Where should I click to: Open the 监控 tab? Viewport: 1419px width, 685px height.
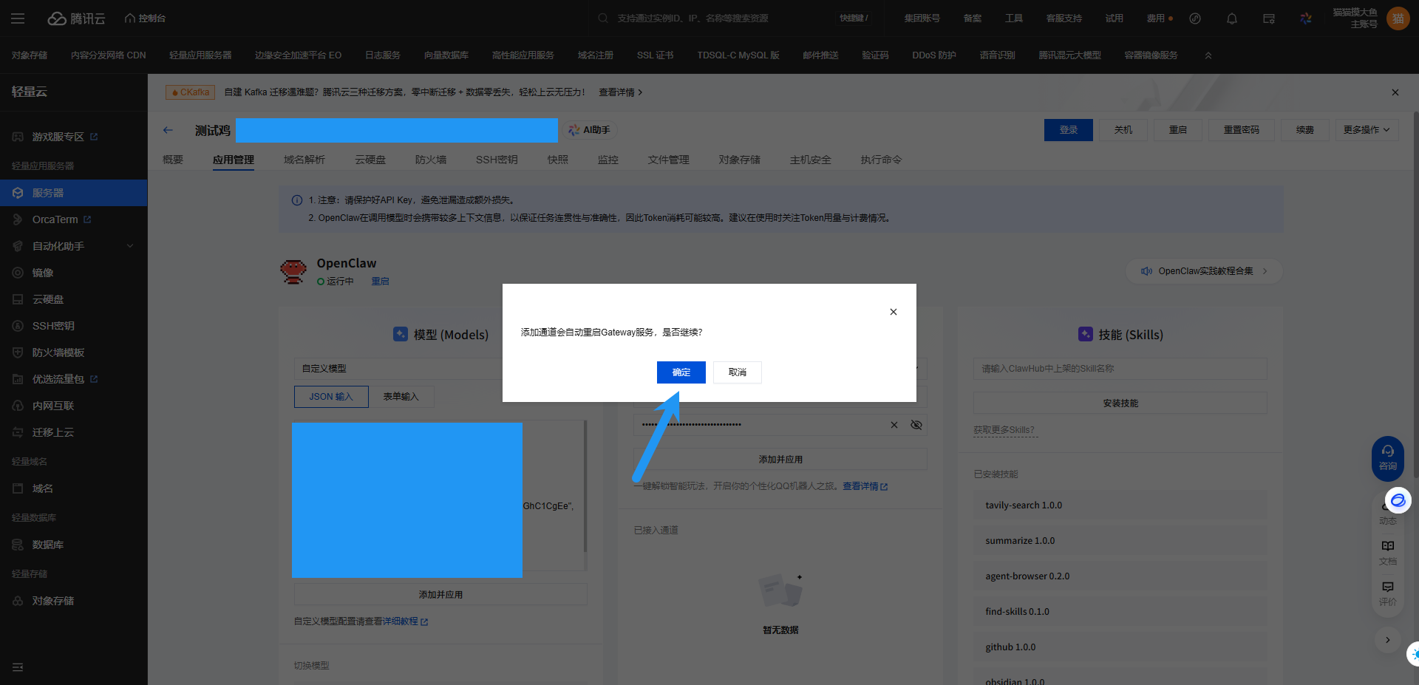pos(608,160)
